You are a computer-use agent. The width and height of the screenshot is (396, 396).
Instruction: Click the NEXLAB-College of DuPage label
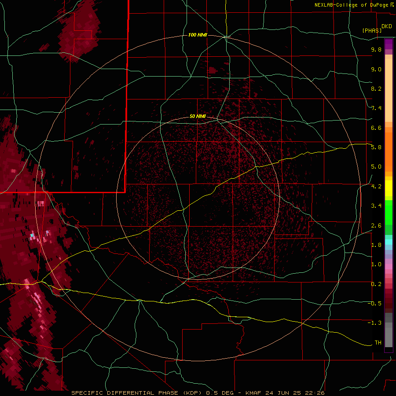pyautogui.click(x=352, y=5)
